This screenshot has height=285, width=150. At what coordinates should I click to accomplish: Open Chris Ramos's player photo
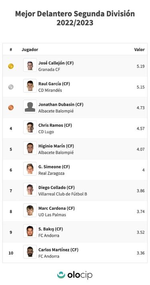(30, 127)
